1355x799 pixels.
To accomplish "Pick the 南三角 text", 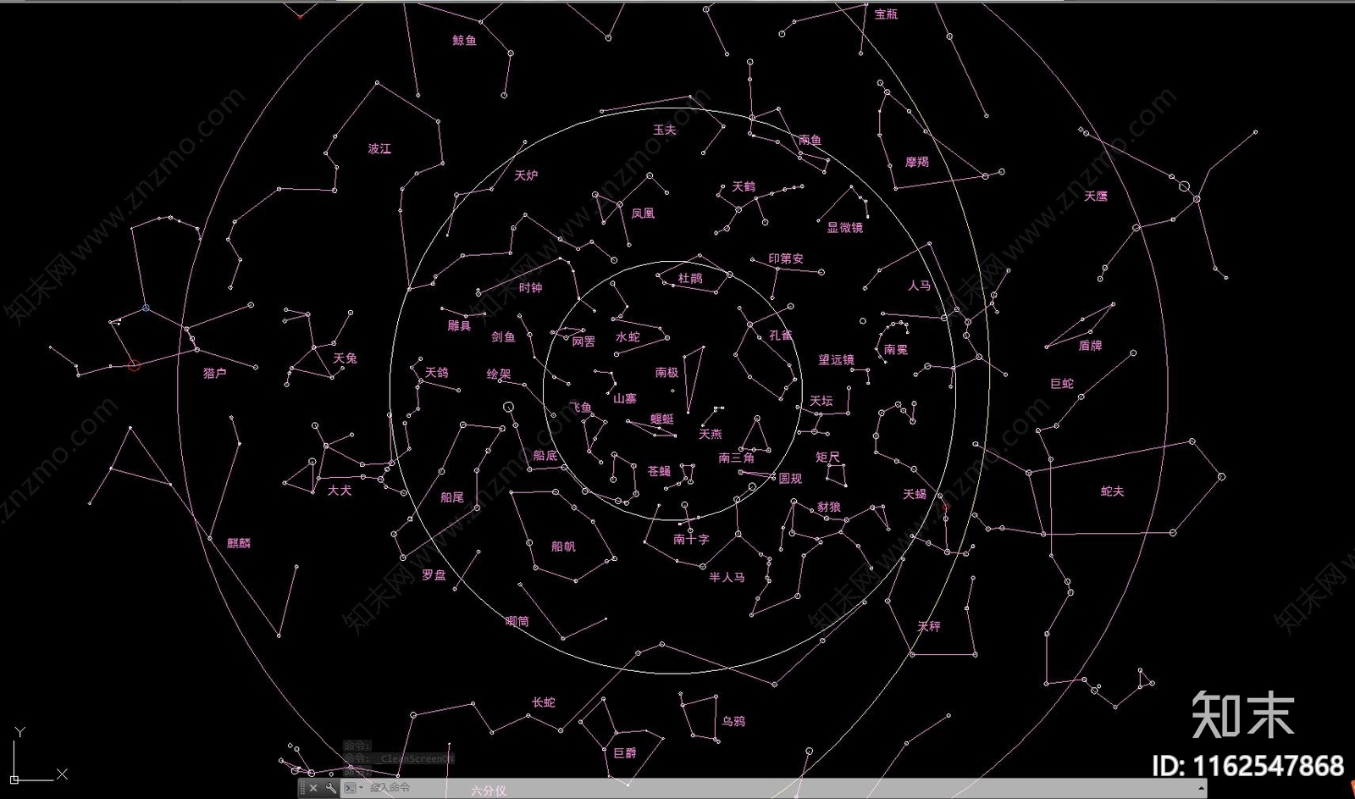I will click(x=736, y=458).
